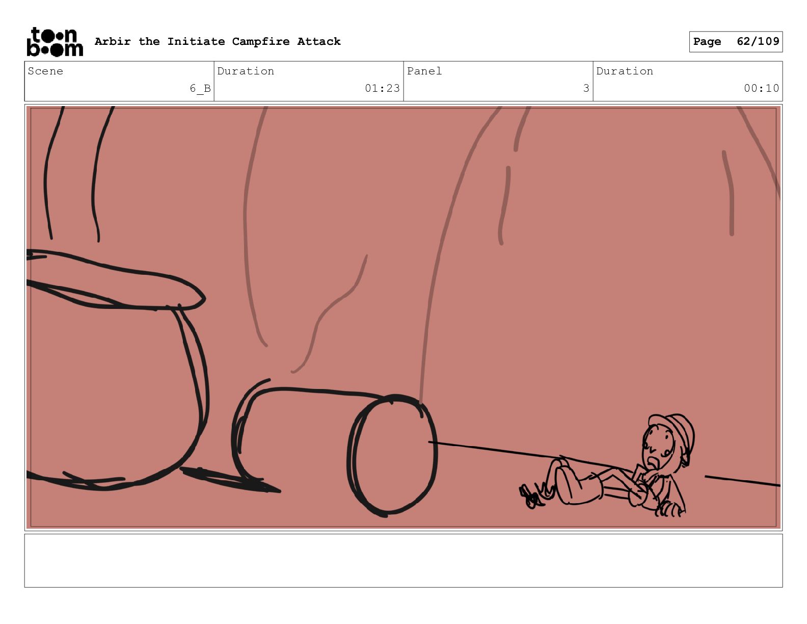Click the scene duration value '01:23'

coord(382,88)
